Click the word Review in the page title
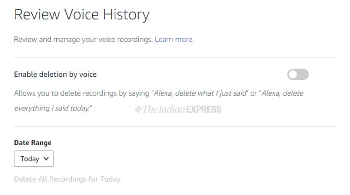The height and width of the screenshot is (195, 350). (37, 15)
